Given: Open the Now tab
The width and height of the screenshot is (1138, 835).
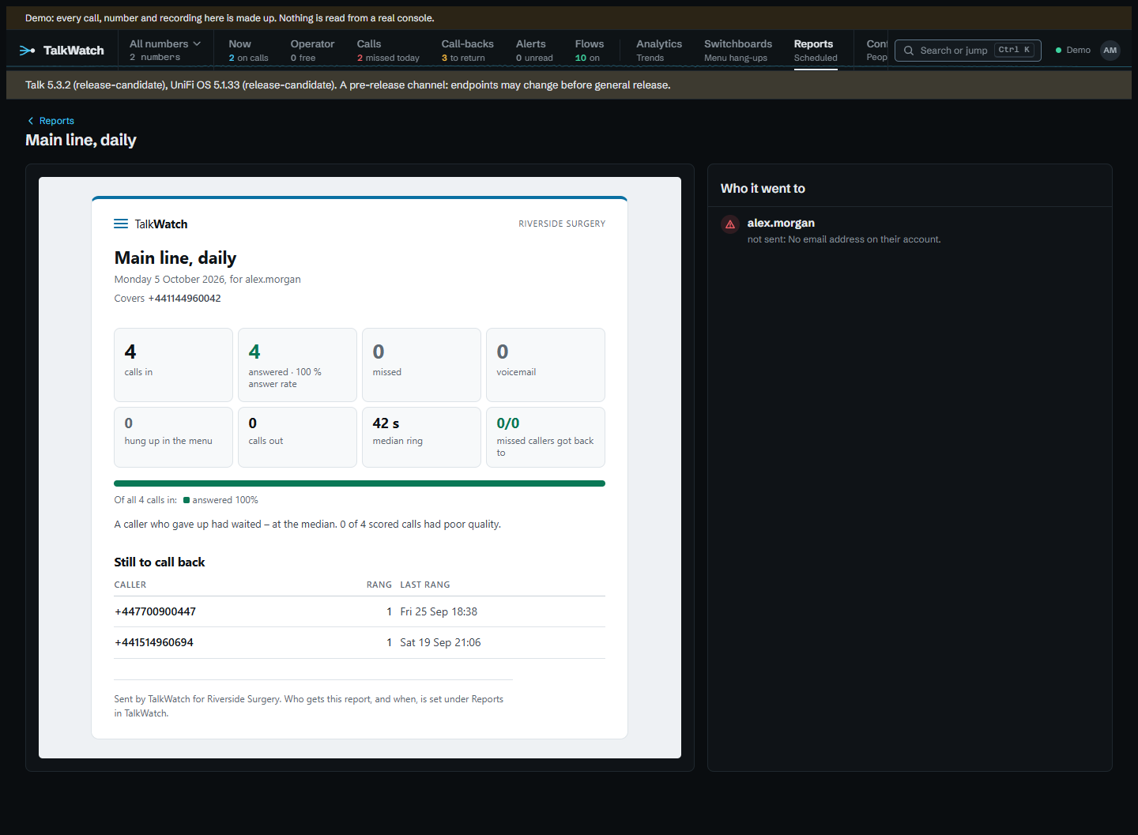Looking at the screenshot, I should click(248, 50).
